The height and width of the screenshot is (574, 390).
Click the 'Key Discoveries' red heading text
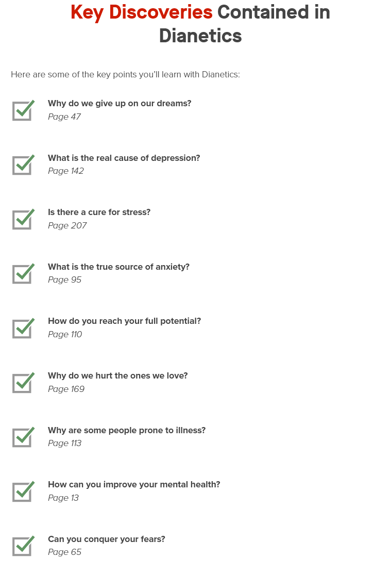pos(142,12)
